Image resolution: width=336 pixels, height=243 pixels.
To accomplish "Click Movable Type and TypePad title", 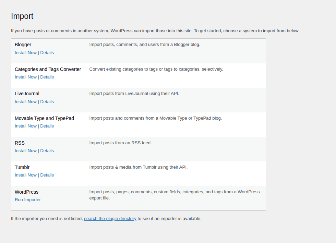I will 44,118.
